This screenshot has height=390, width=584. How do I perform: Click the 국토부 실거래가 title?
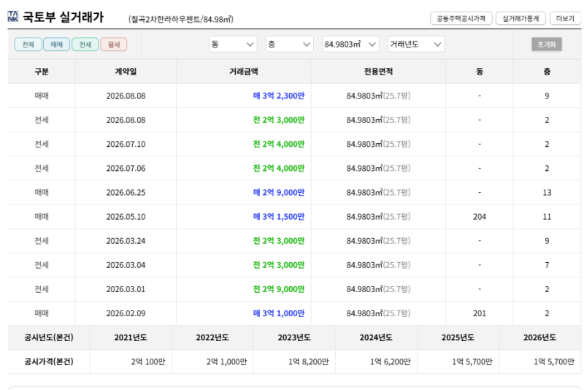64,17
